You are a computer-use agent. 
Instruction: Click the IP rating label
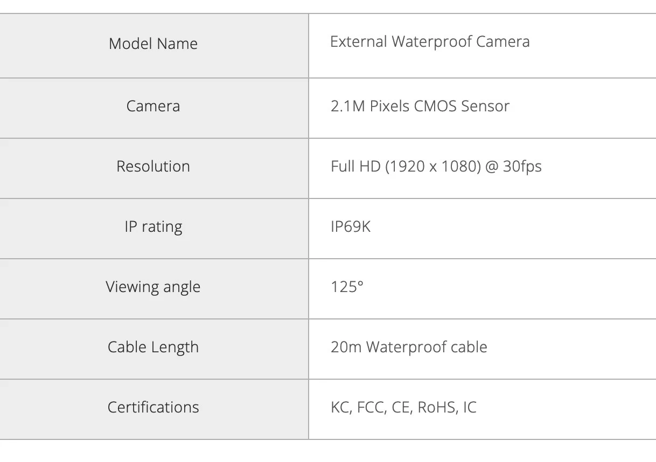153,227
